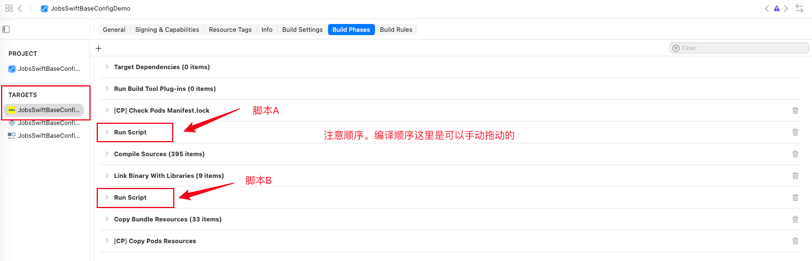Image resolution: width=812 pixels, height=261 pixels.
Task: Jump to previous issue arrow
Action: [767, 8]
